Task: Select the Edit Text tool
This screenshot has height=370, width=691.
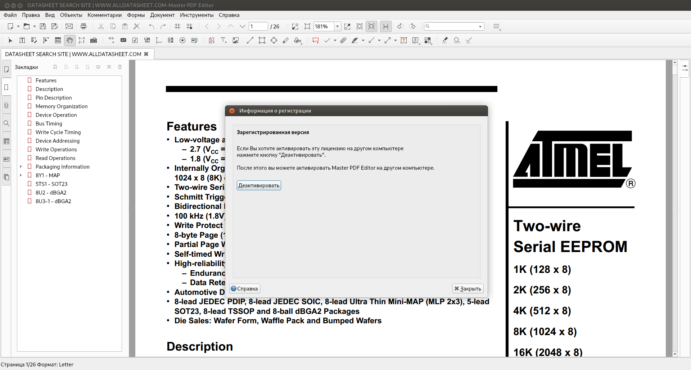Action: tap(22, 40)
